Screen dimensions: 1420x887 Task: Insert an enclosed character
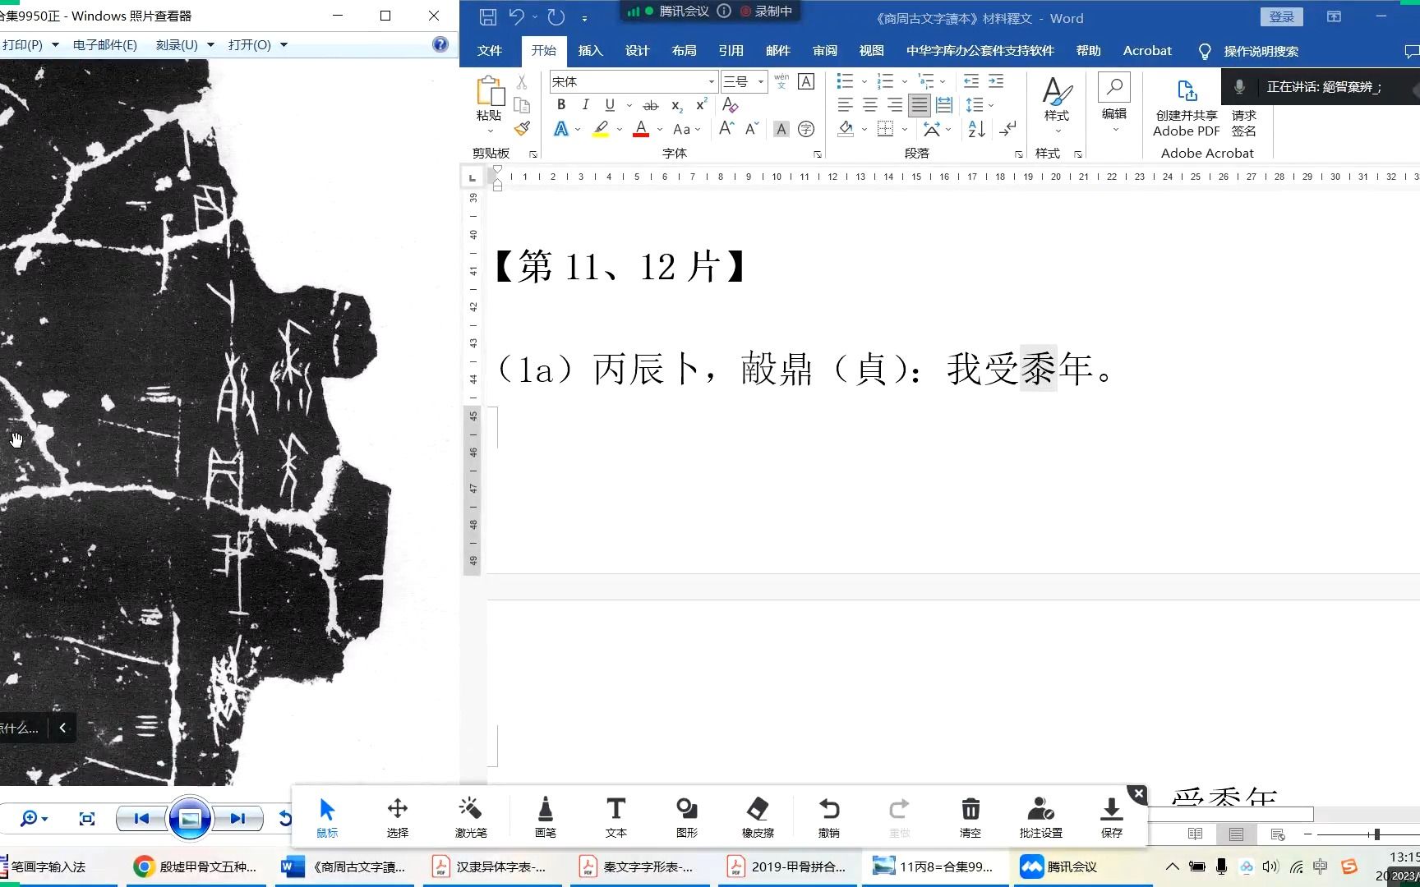tap(806, 129)
